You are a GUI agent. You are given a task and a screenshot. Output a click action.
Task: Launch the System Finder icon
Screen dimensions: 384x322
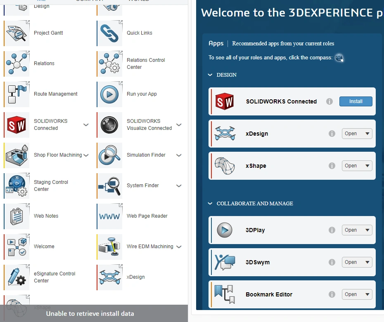coord(110,186)
